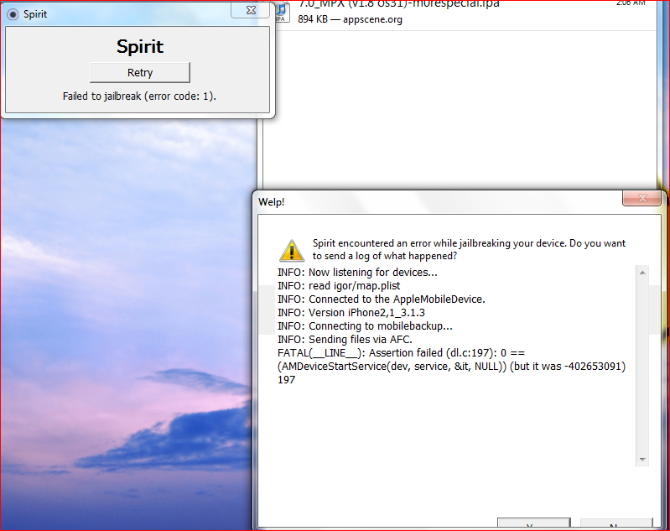The image size is (670, 531).
Task: Close the Spirit window
Action: coord(251,10)
